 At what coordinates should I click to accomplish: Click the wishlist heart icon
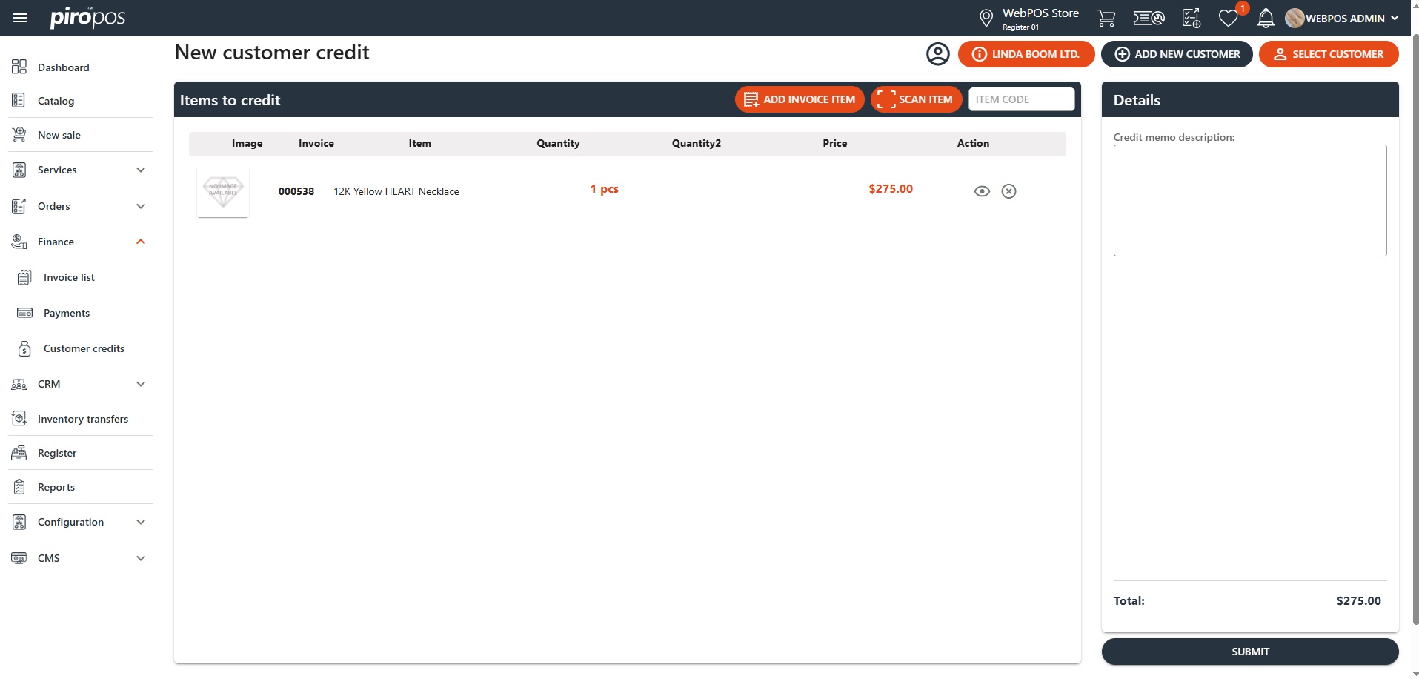point(1228,19)
